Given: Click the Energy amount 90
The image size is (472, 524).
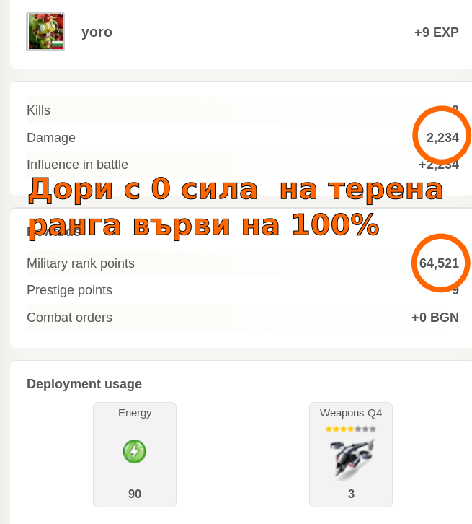Looking at the screenshot, I should click(135, 494).
